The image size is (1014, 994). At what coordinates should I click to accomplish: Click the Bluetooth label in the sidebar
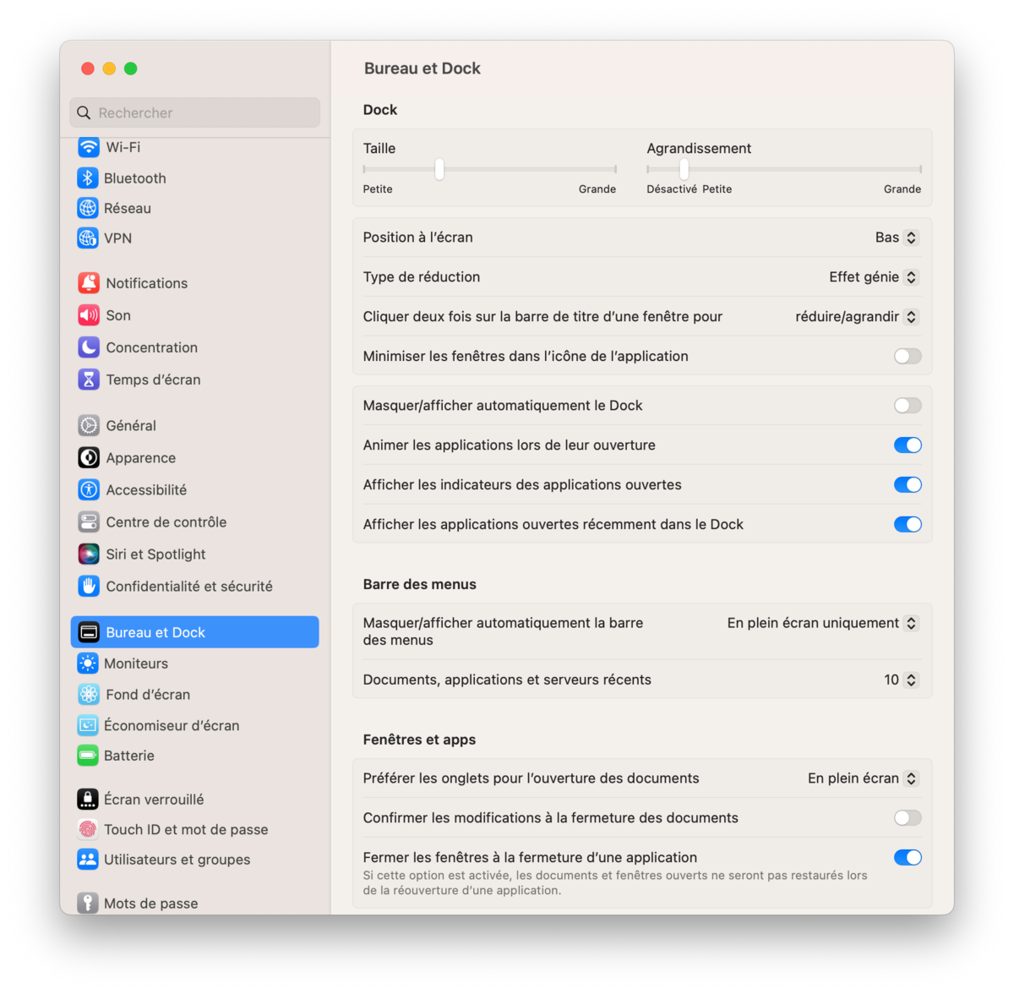pyautogui.click(x=135, y=178)
